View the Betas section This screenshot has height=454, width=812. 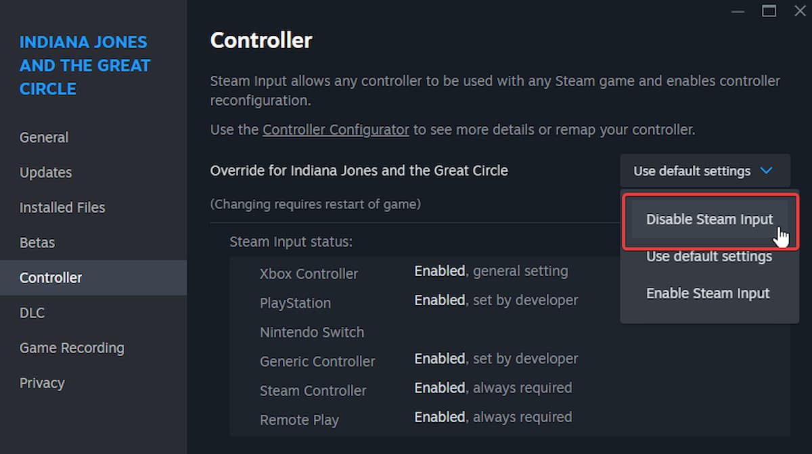point(37,242)
